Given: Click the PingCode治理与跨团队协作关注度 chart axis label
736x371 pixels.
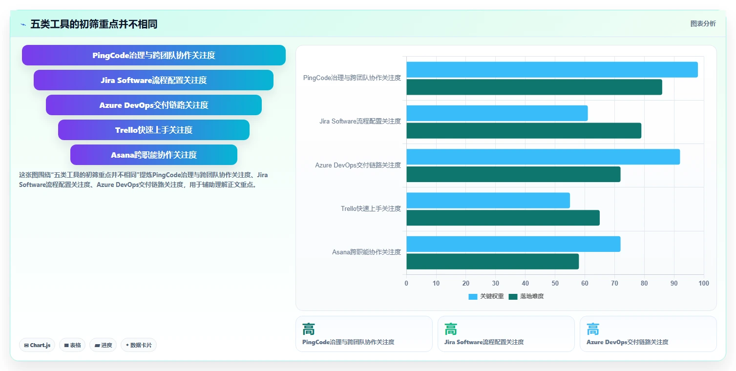Looking at the screenshot, I should (x=352, y=78).
